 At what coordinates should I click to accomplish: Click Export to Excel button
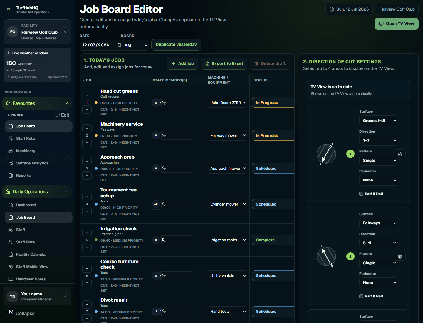[x=224, y=64]
